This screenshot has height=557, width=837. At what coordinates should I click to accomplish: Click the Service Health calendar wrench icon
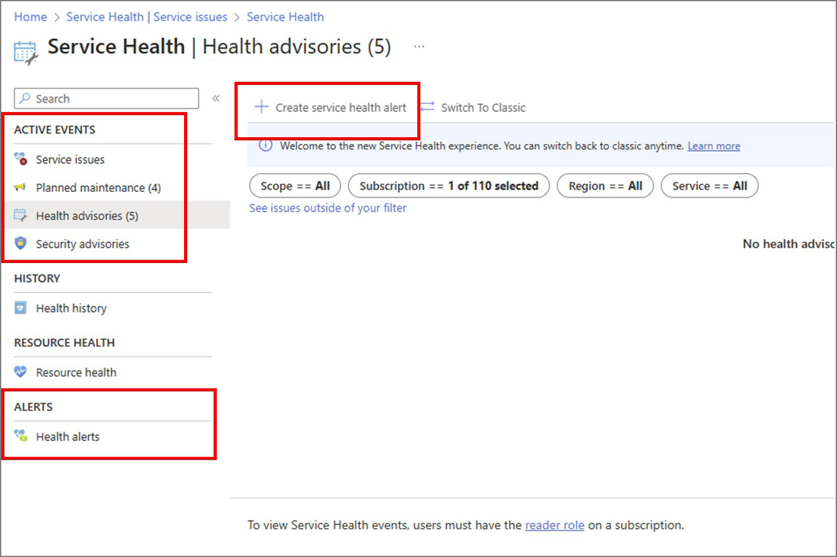26,53
